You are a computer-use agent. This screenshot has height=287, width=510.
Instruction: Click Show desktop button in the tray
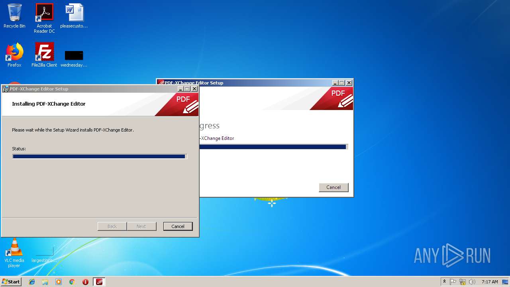tap(506, 282)
